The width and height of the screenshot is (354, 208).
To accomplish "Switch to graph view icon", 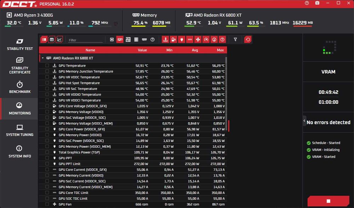I will [59, 39].
